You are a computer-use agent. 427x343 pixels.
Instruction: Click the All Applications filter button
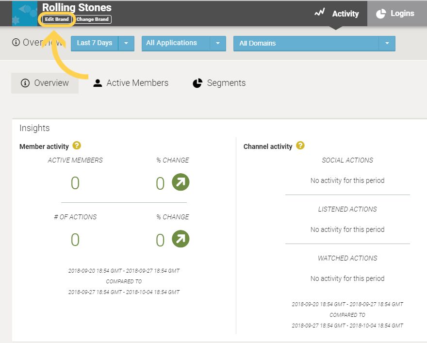pyautogui.click(x=176, y=43)
